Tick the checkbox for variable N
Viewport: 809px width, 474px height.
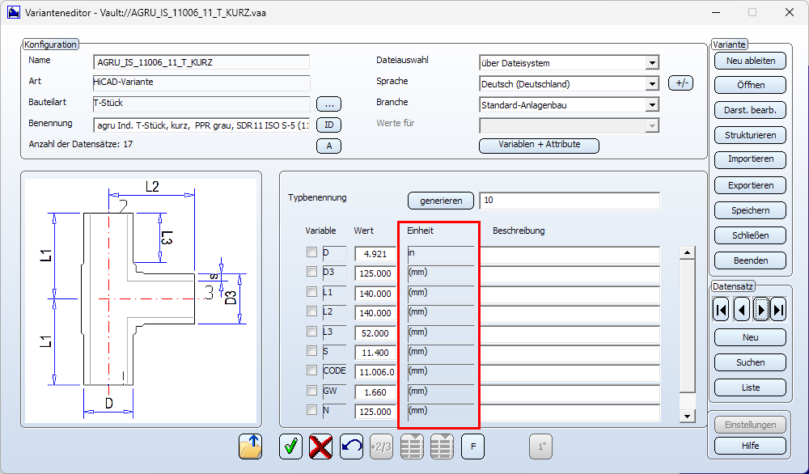(x=311, y=410)
